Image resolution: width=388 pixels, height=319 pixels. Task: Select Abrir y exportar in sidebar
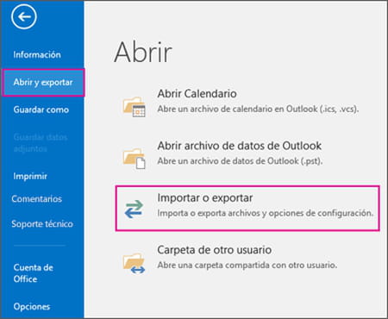43,83
